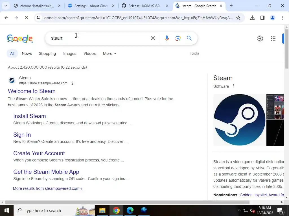Screen dimensions: 289x216
Task: Open the muted volume tray icon
Action: coord(253,210)
